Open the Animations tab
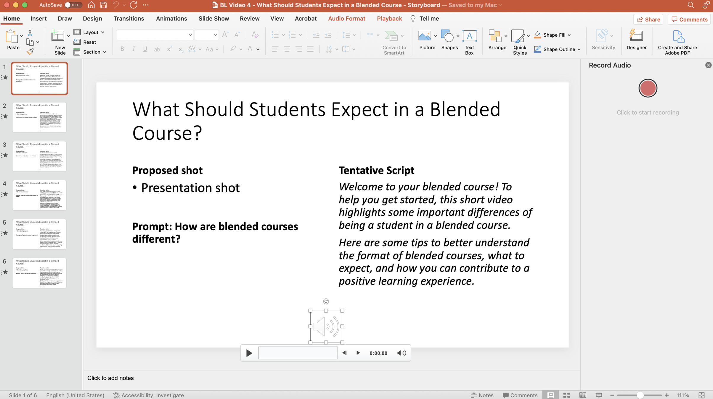The height and width of the screenshot is (399, 713). 171,18
